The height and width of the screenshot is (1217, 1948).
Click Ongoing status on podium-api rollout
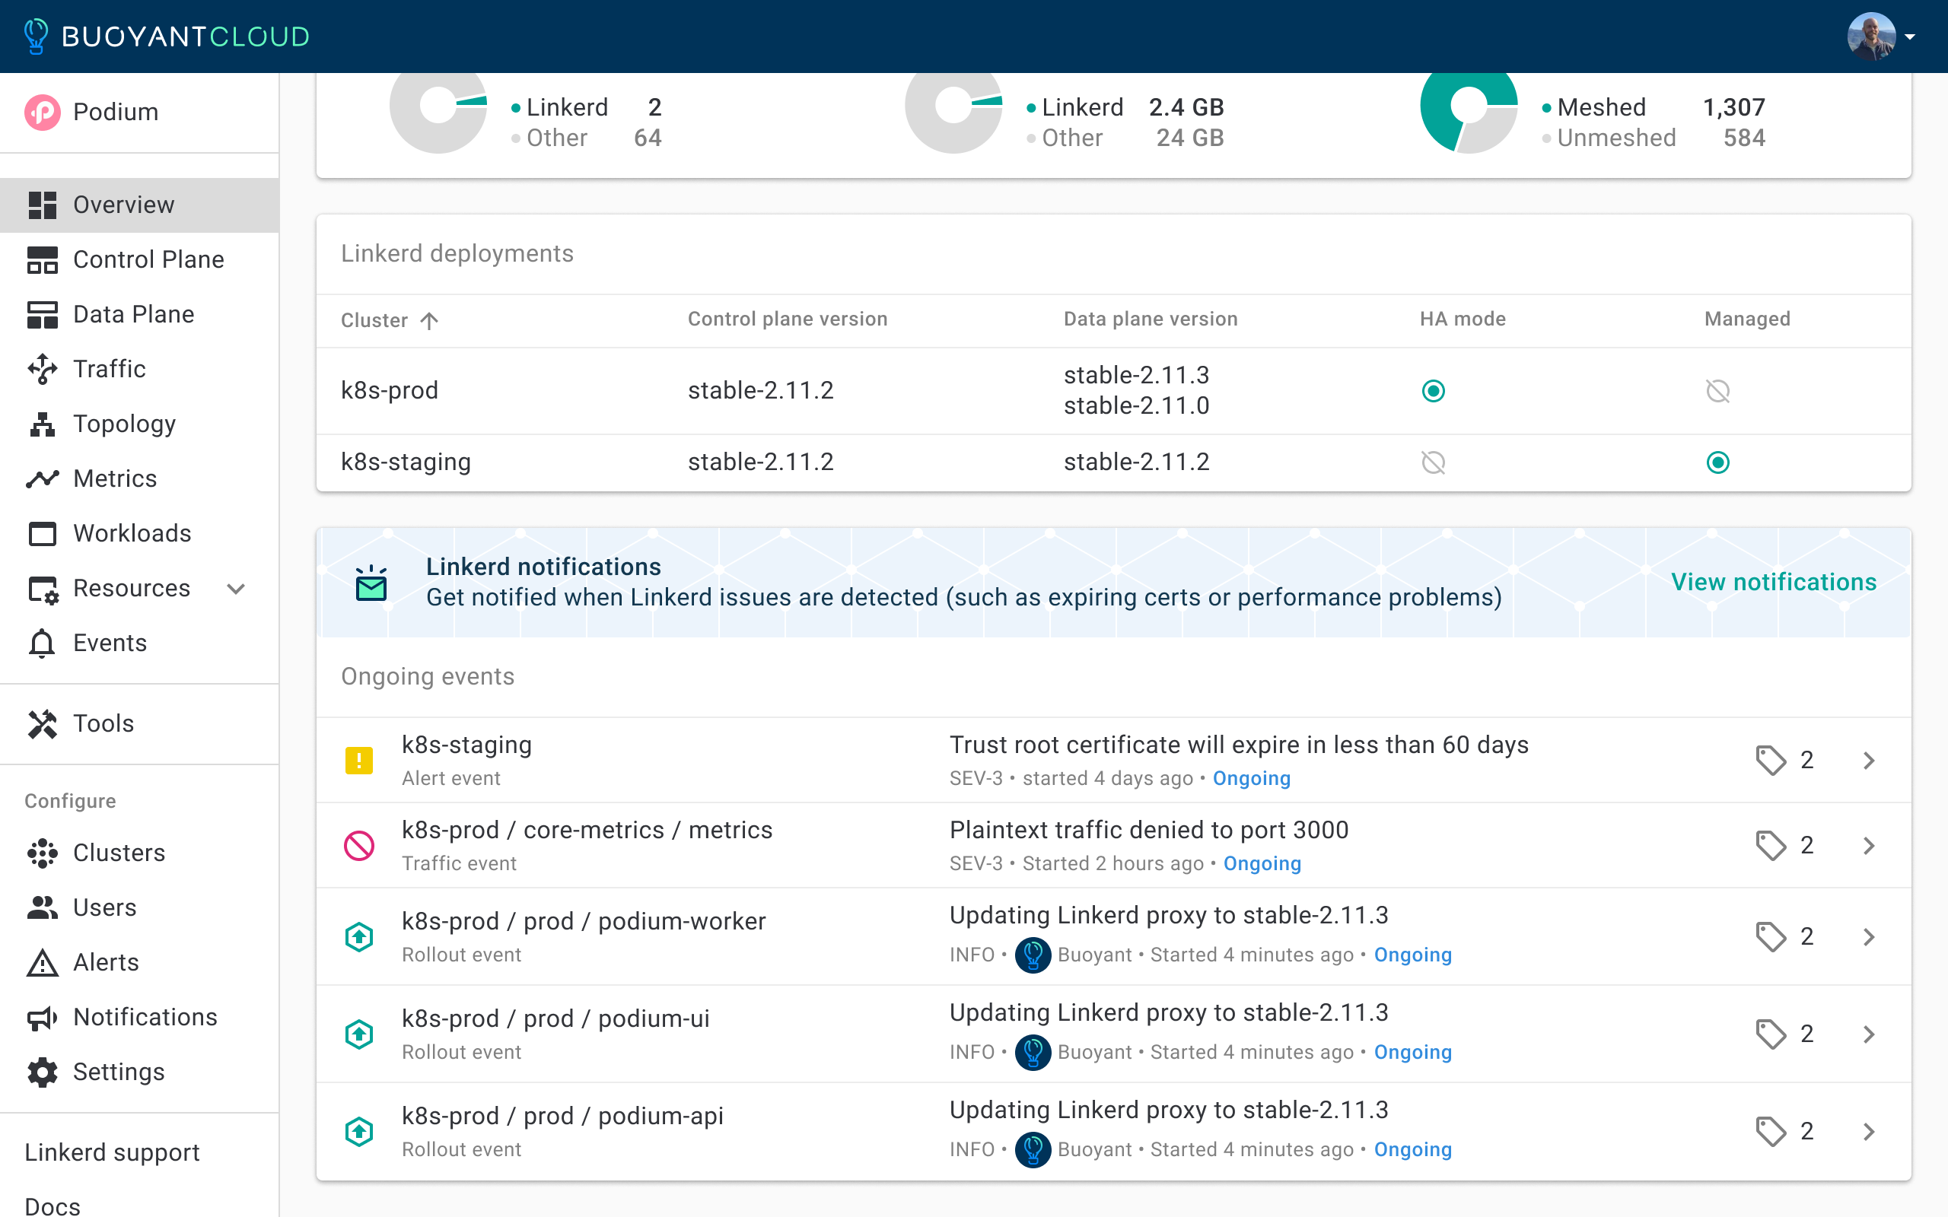1413,1149
